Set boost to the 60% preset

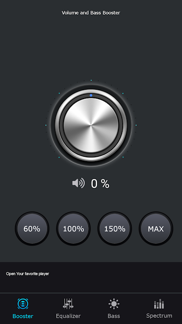(32, 229)
